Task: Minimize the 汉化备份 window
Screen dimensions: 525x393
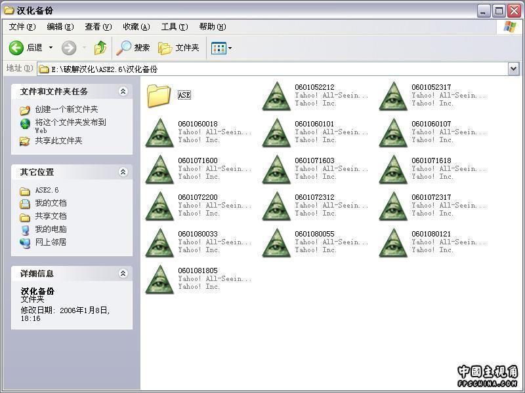Action: [483, 11]
